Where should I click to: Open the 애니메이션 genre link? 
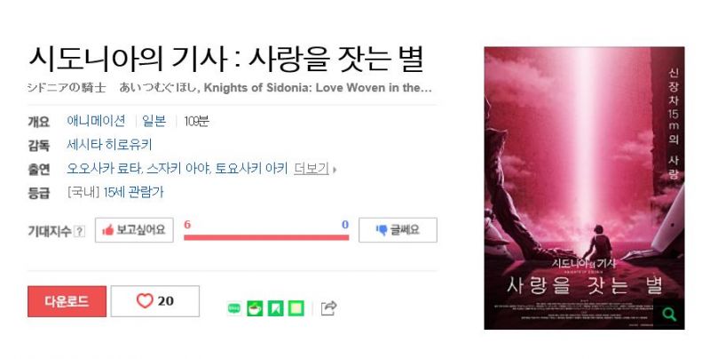tap(96, 121)
